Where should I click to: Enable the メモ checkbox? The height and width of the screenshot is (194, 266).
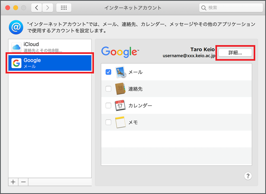click(x=108, y=122)
